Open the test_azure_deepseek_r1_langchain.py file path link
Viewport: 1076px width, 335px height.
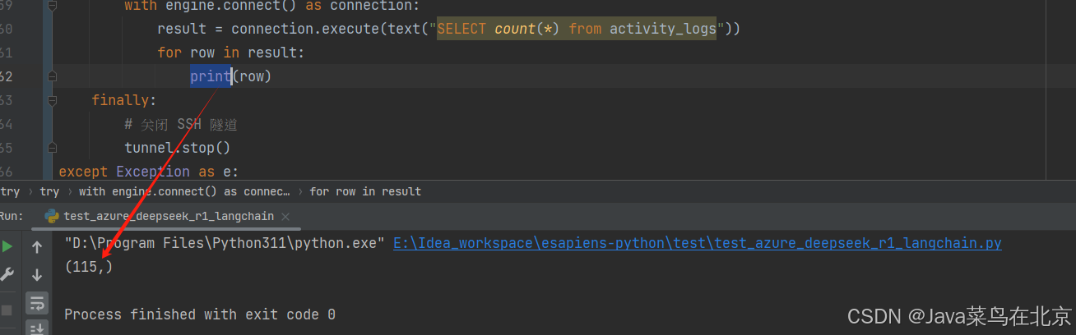(697, 244)
